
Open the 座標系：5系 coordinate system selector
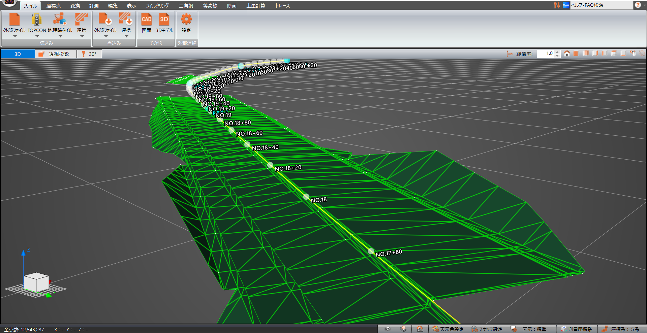coord(621,329)
